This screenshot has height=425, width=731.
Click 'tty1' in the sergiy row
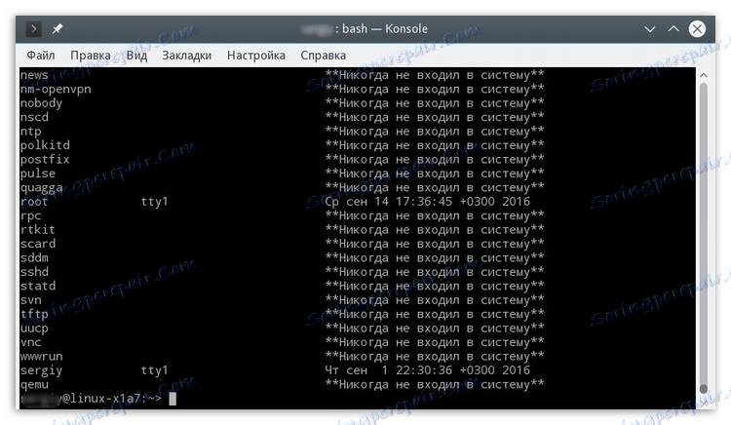point(154,370)
